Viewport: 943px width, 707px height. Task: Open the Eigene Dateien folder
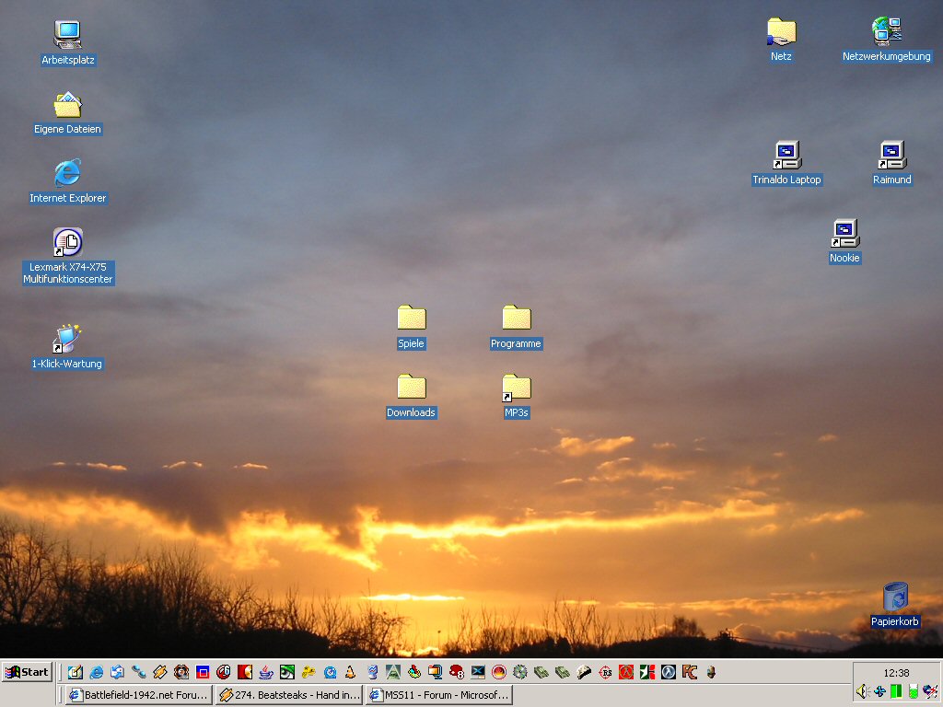[67, 106]
